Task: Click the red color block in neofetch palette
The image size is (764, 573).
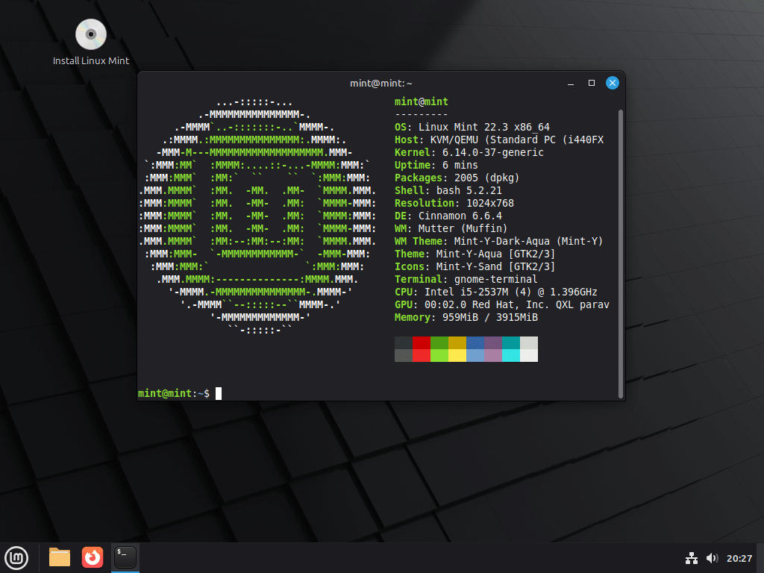Action: 422,349
